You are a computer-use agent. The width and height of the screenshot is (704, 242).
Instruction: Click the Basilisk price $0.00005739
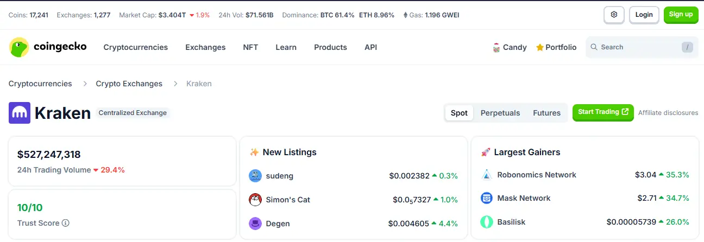(631, 222)
